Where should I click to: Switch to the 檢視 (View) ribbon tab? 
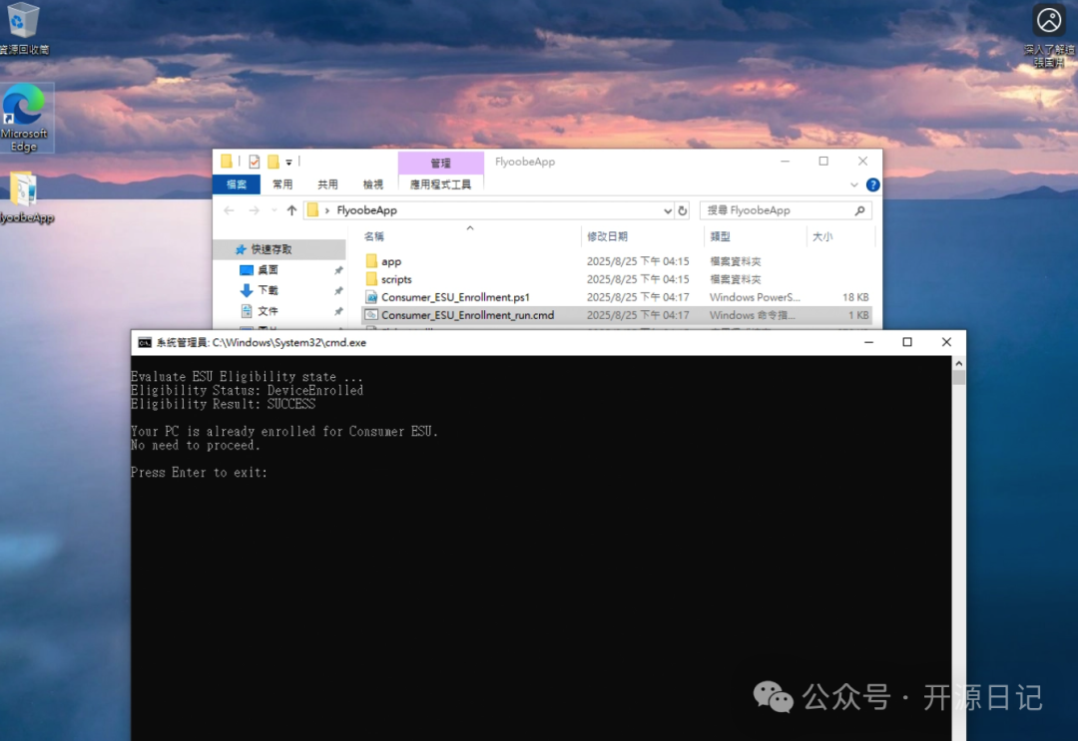pyautogui.click(x=372, y=185)
